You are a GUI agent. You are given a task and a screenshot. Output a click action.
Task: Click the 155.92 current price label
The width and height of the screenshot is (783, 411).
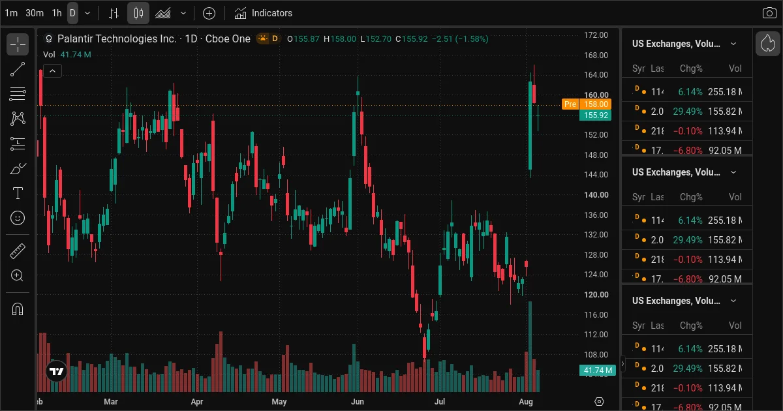595,115
